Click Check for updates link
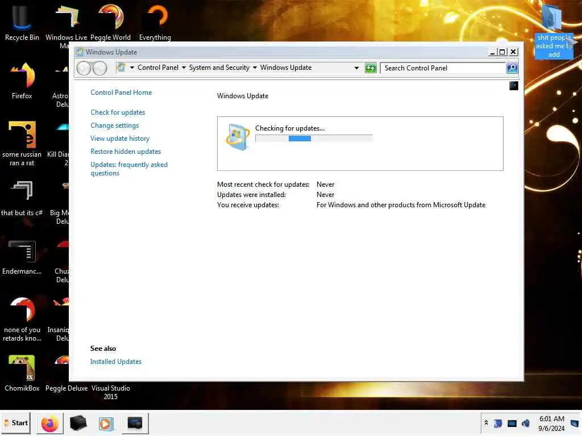Screen dimensions: 582x436 pos(118,112)
